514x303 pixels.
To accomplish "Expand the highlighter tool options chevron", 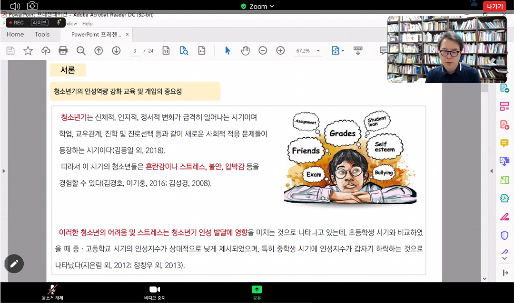I will pos(504,258).
